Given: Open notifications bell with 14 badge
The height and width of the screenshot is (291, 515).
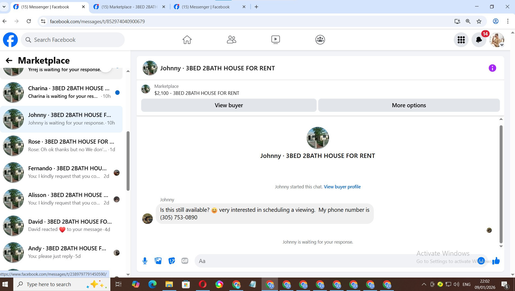Looking at the screenshot, I should pos(479,40).
